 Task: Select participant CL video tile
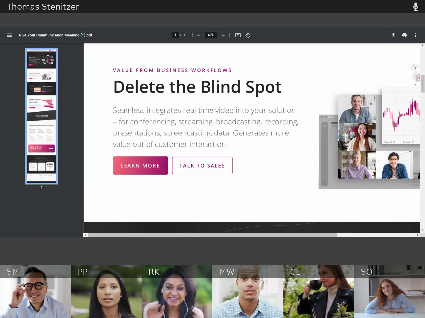coord(318,291)
